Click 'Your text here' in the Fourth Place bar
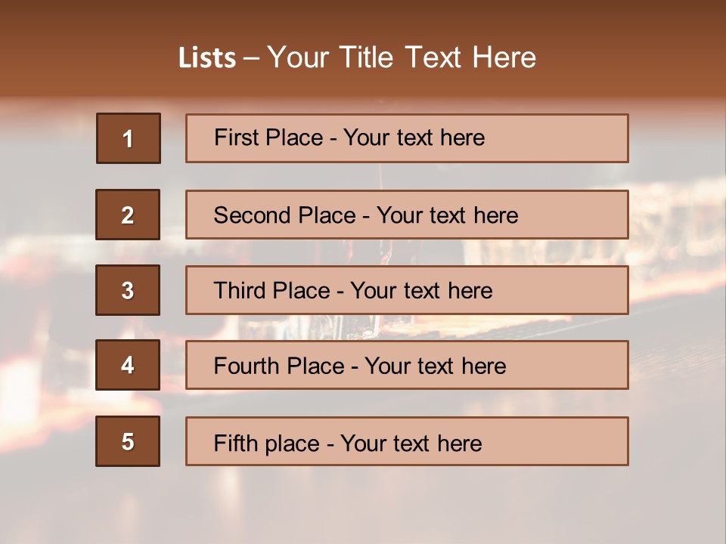Screen dimensions: 726x544 (x=436, y=366)
